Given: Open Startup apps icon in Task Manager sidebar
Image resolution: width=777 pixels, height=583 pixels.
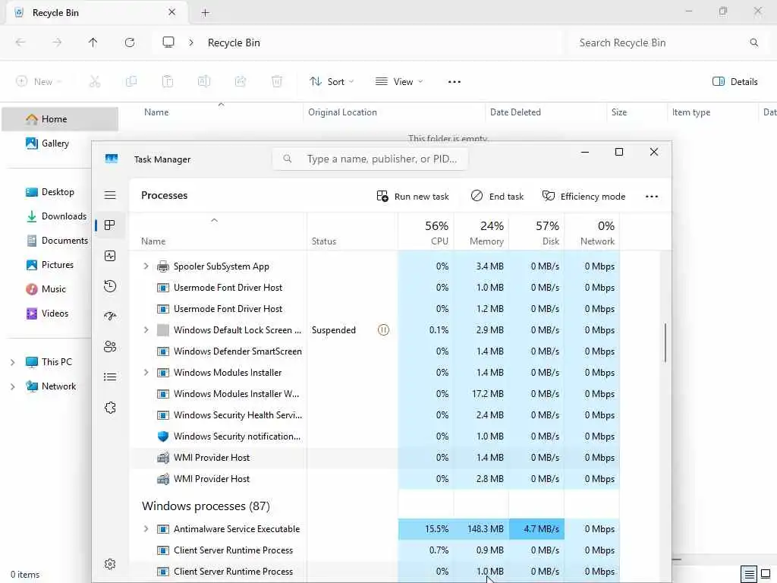Looking at the screenshot, I should (110, 316).
